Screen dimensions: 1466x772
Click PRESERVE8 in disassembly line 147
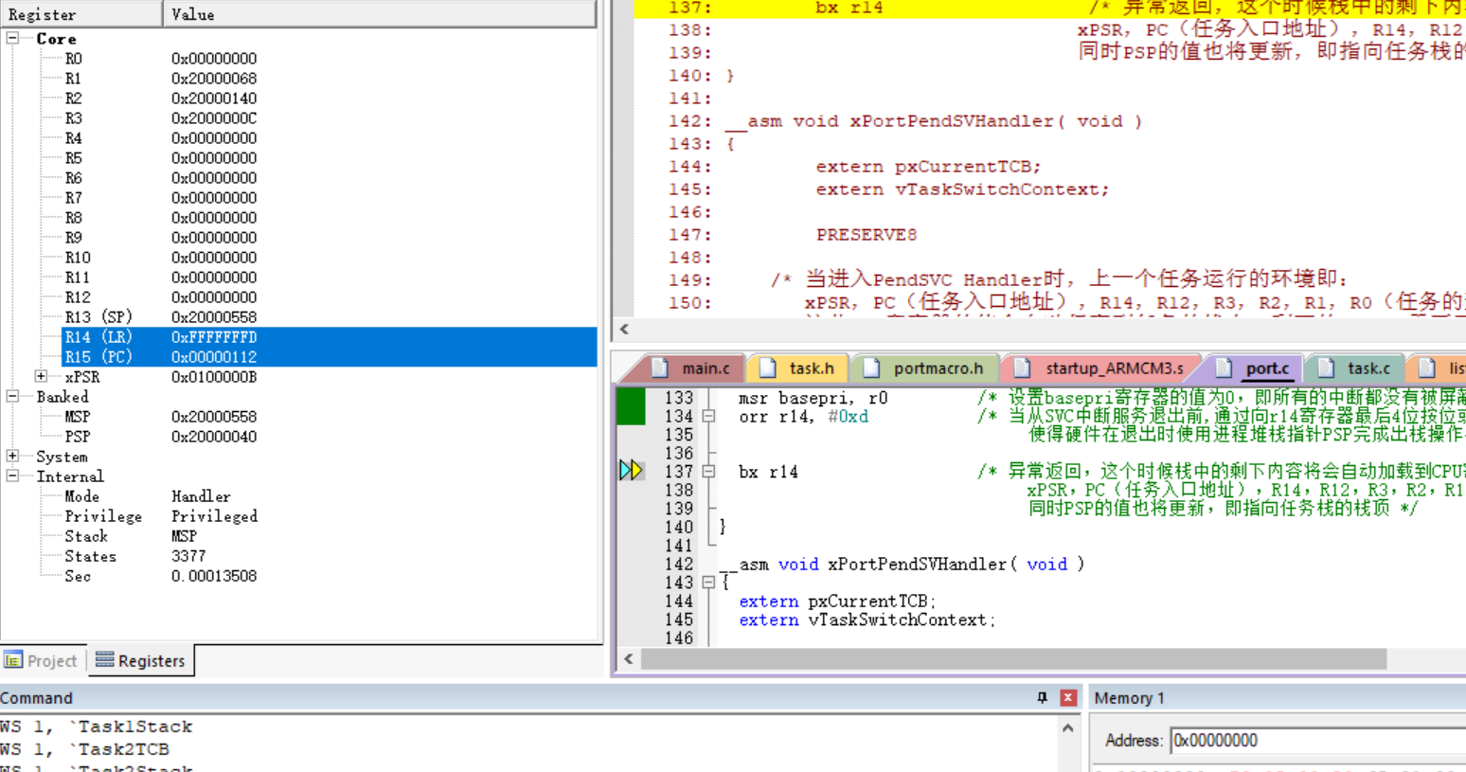coord(867,235)
